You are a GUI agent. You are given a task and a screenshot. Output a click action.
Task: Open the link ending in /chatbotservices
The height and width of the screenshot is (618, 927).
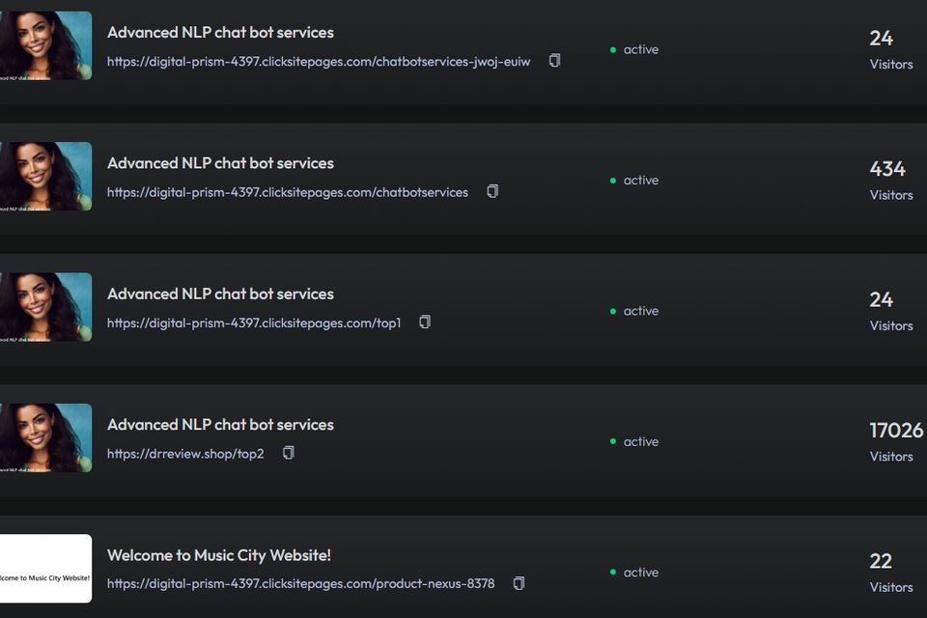(x=288, y=192)
